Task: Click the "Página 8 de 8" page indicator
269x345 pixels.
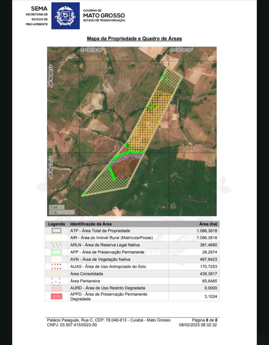Action: click(x=205, y=320)
